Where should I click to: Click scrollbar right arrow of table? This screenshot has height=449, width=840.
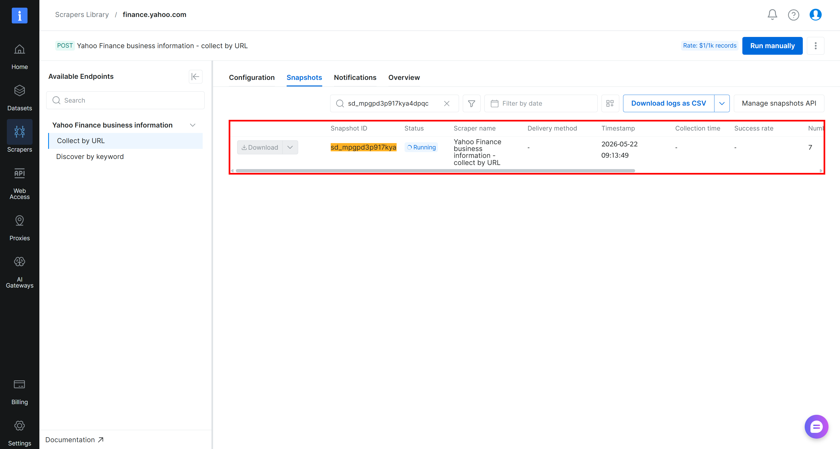coord(821,171)
